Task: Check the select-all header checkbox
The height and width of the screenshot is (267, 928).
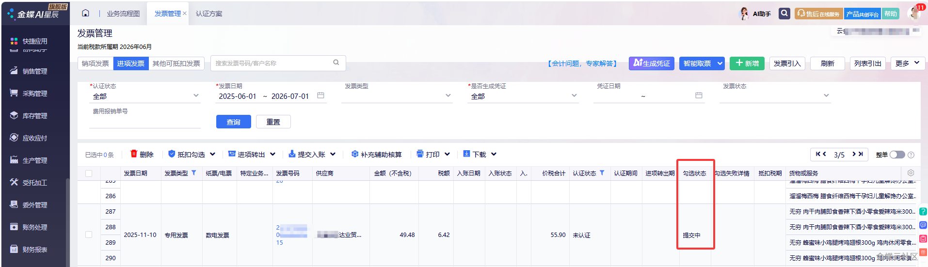Action: (89, 173)
